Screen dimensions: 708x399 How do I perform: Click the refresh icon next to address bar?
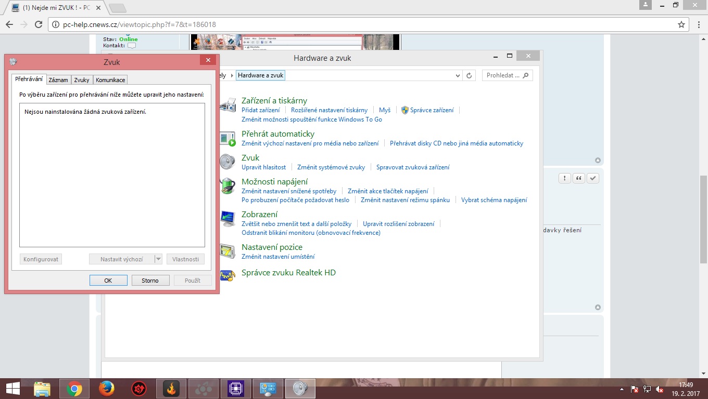click(469, 75)
